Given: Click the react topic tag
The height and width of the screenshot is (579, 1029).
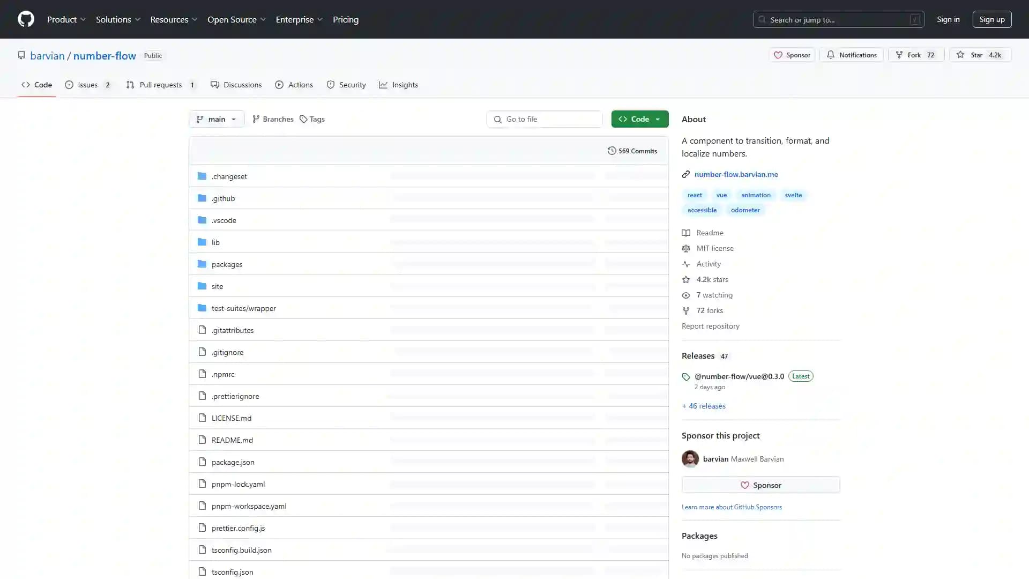Looking at the screenshot, I should coord(695,195).
